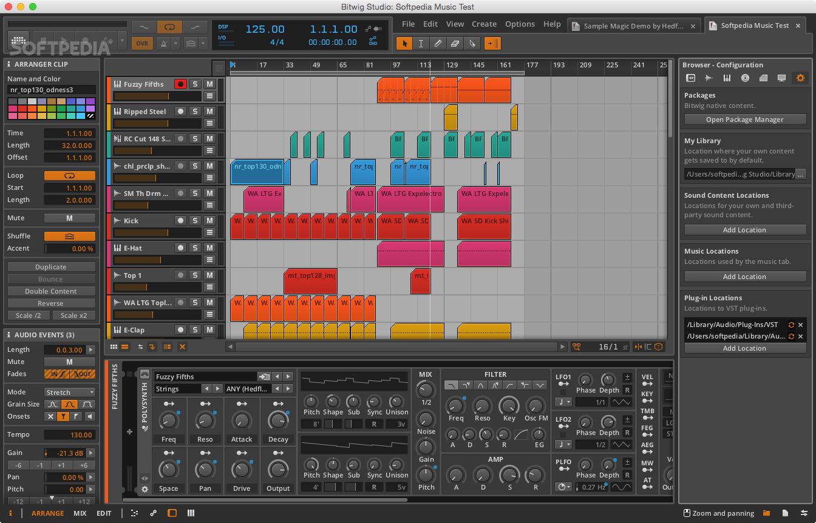Toggle record arm on the Fuzzy Fifths track
Image resolution: width=816 pixels, height=523 pixels.
(x=179, y=84)
